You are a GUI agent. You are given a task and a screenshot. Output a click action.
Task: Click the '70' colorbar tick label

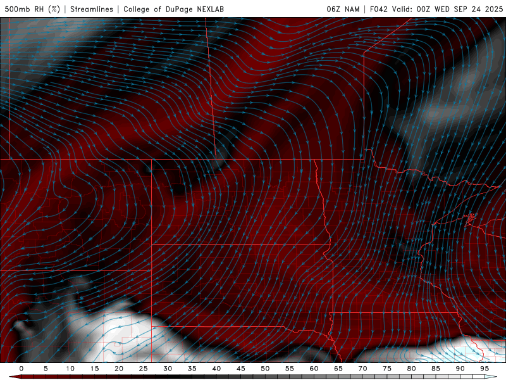pos(362,369)
